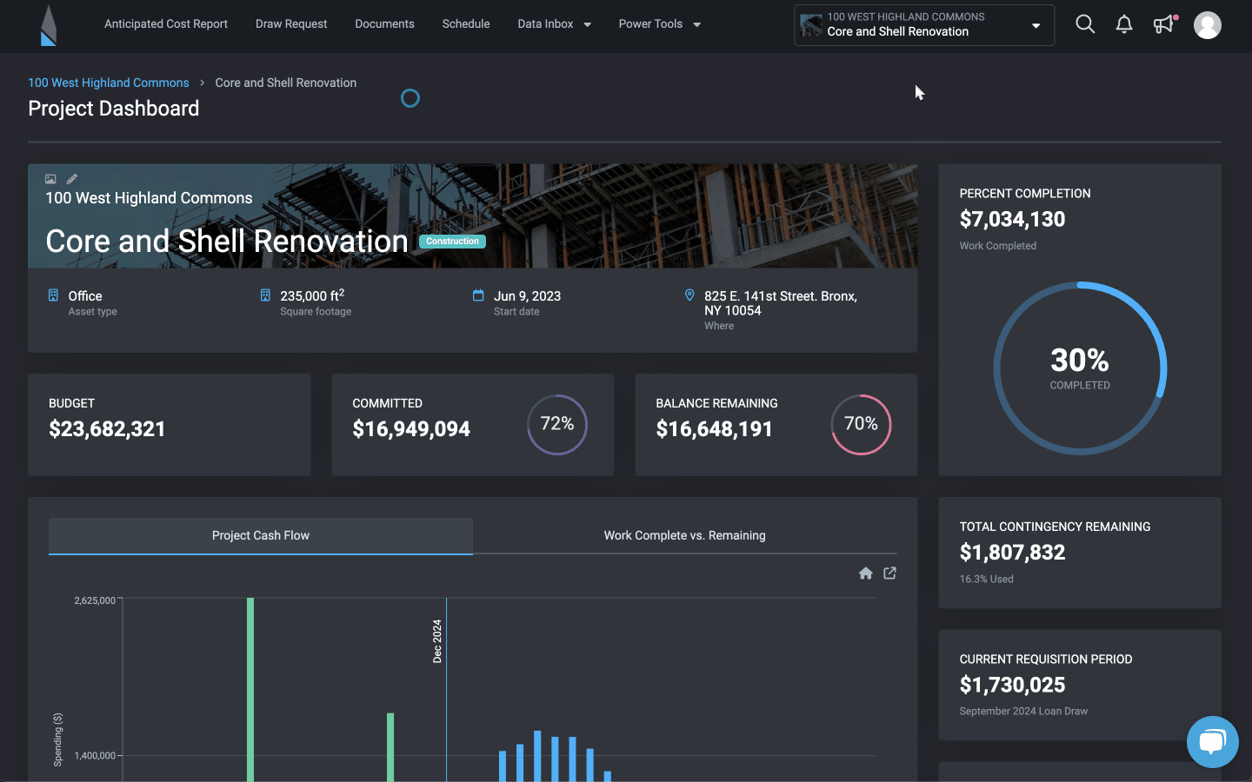Click the September 2024 Loan Draw text

point(1024,711)
